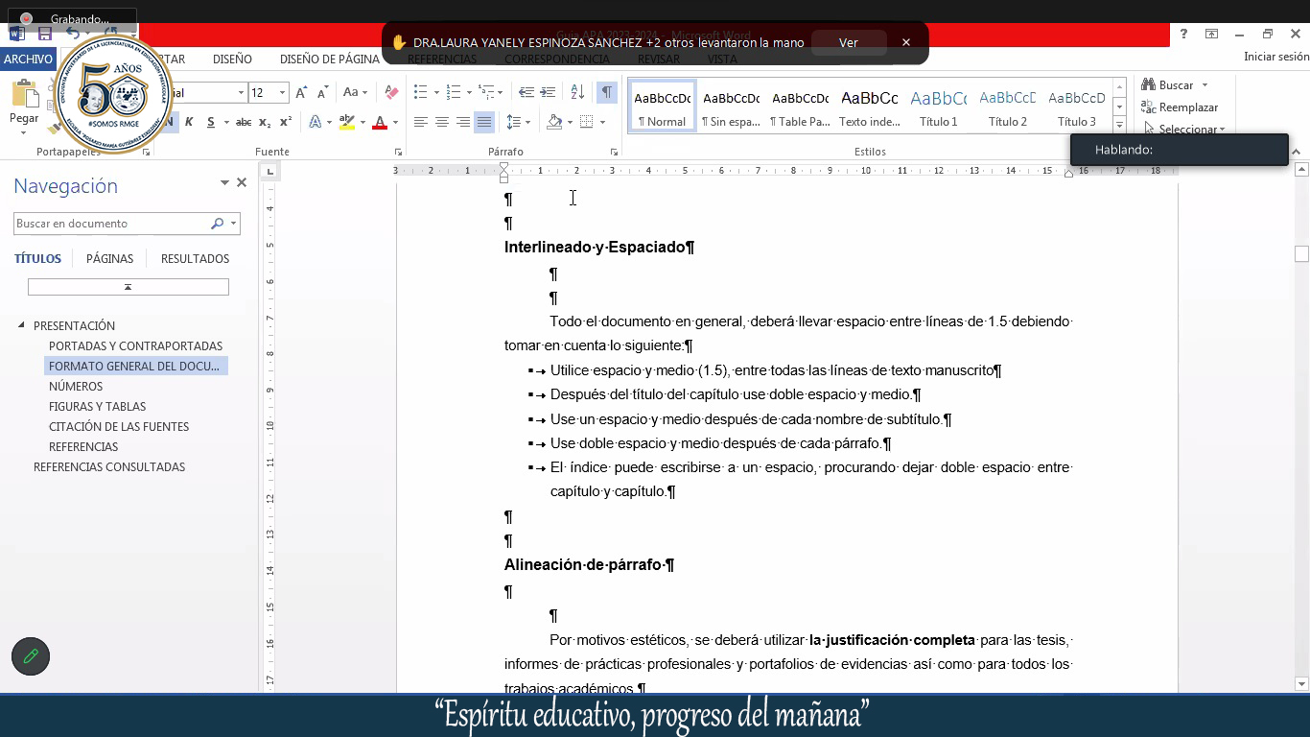Align text left
Image resolution: width=1310 pixels, height=737 pixels.
(x=420, y=122)
